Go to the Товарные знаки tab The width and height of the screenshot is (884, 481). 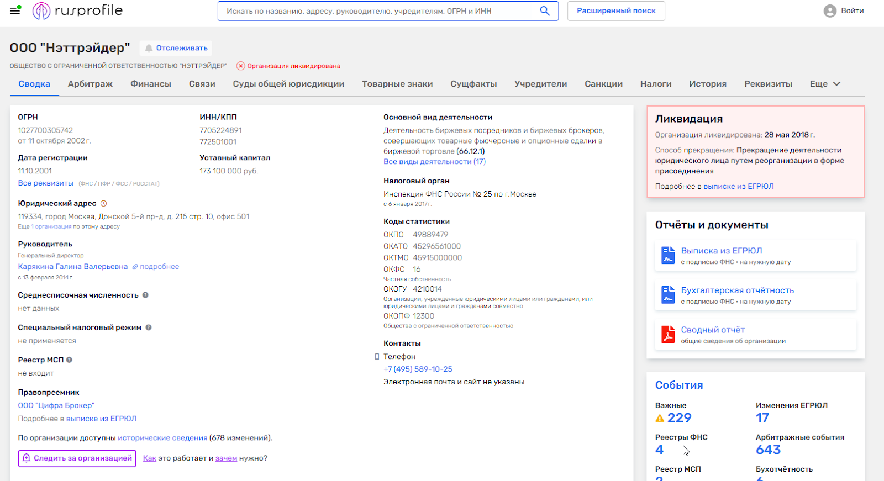click(x=397, y=84)
